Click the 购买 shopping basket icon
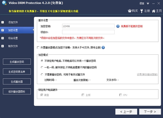This screenshot has width=163, height=118. point(130,11)
